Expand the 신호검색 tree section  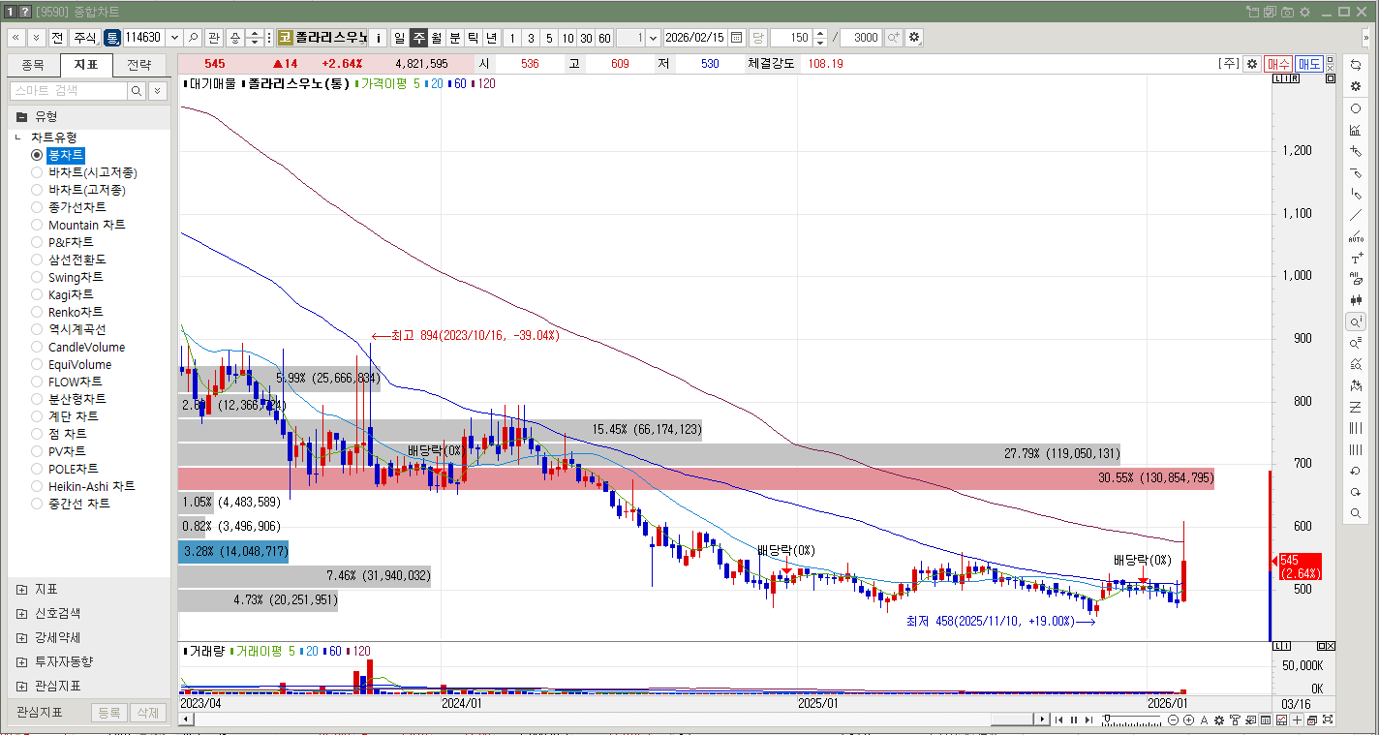(21, 613)
